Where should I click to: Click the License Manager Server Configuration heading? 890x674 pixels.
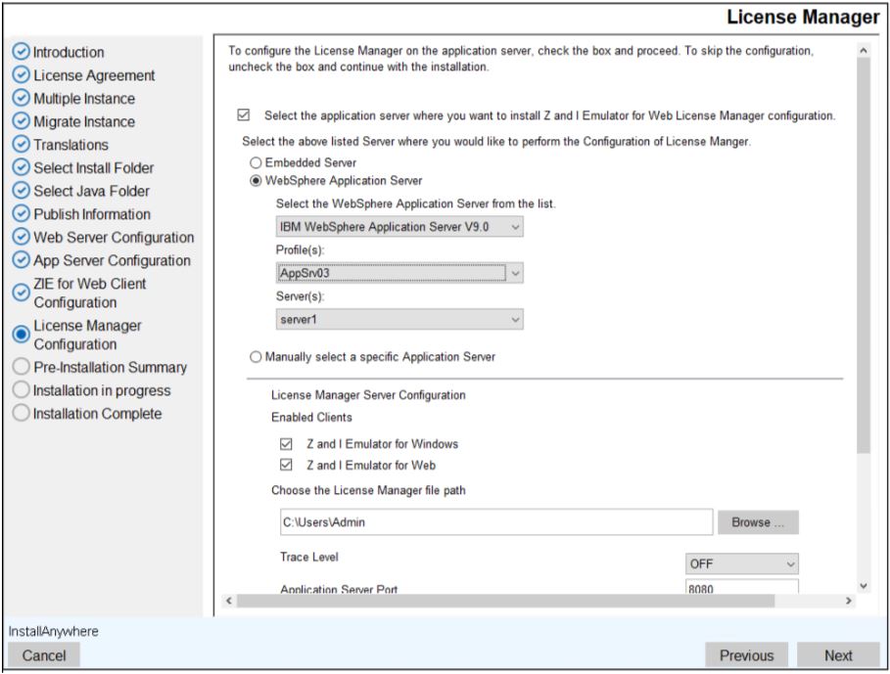[x=368, y=395]
